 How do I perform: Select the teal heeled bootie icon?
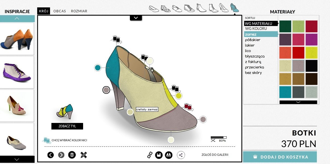click(234, 7)
